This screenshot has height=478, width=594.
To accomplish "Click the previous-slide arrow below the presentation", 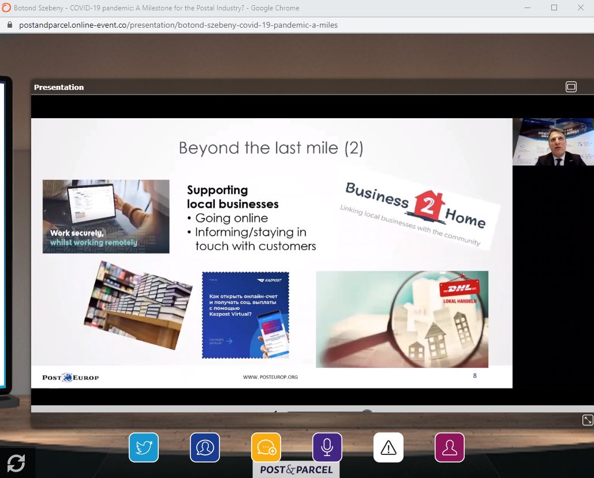I will tap(275, 412).
